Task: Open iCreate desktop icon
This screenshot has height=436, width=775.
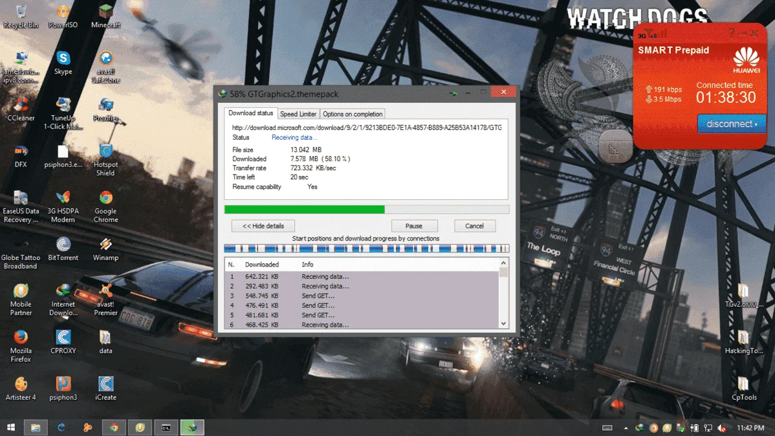Action: (105, 387)
